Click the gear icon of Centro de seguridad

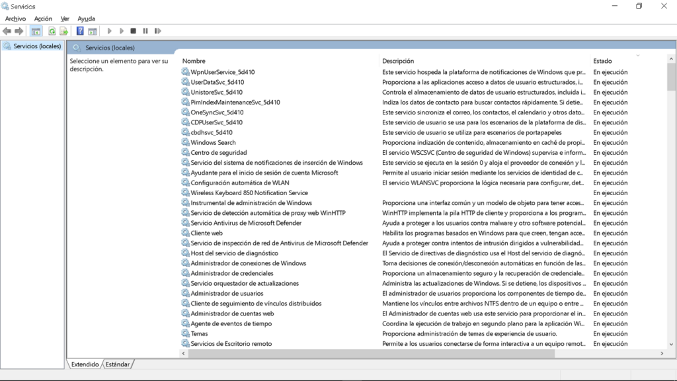pyautogui.click(x=185, y=152)
